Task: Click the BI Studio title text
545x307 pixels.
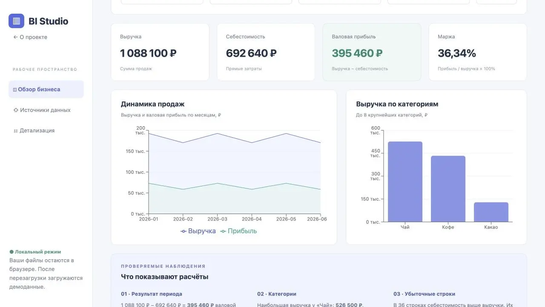Action: 49,21
